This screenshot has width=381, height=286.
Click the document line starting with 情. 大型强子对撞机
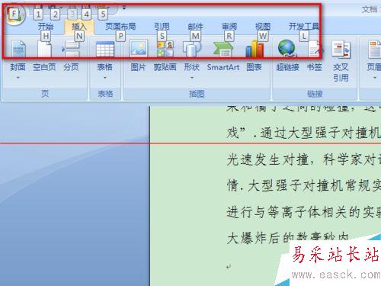point(304,185)
